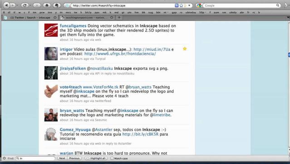Open Gomez_Hyuuga profile link
This screenshot has width=290, height=164.
[75, 129]
